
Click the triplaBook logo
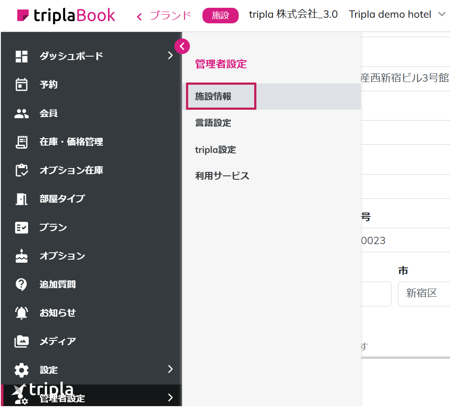pos(66,15)
